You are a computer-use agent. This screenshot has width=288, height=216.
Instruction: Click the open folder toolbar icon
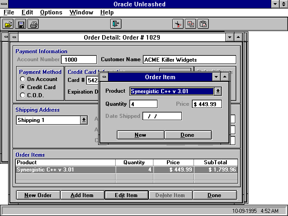pos(9,24)
